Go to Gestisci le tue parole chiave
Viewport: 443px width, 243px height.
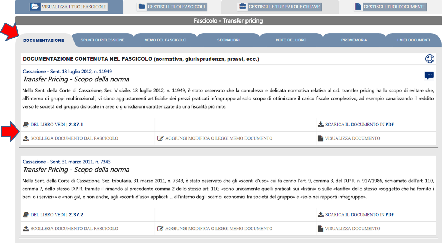279,7
